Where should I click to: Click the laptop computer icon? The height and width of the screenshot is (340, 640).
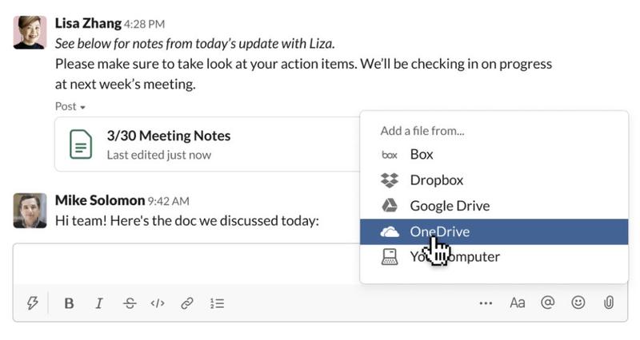390,257
